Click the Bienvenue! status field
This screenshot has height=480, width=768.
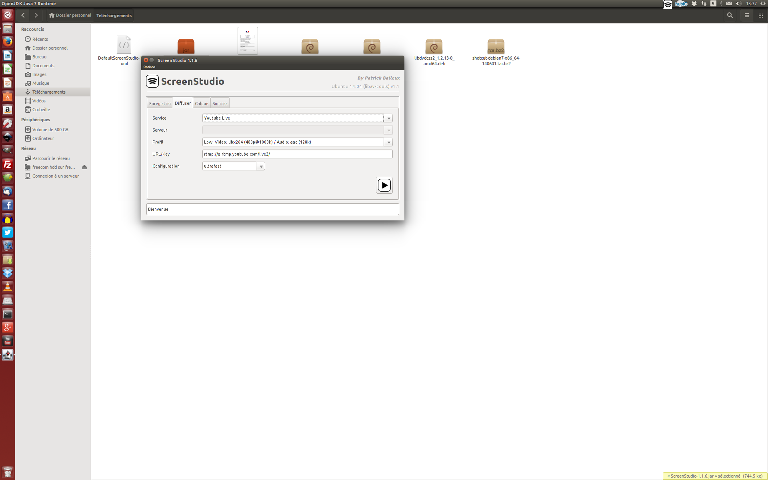click(x=272, y=209)
